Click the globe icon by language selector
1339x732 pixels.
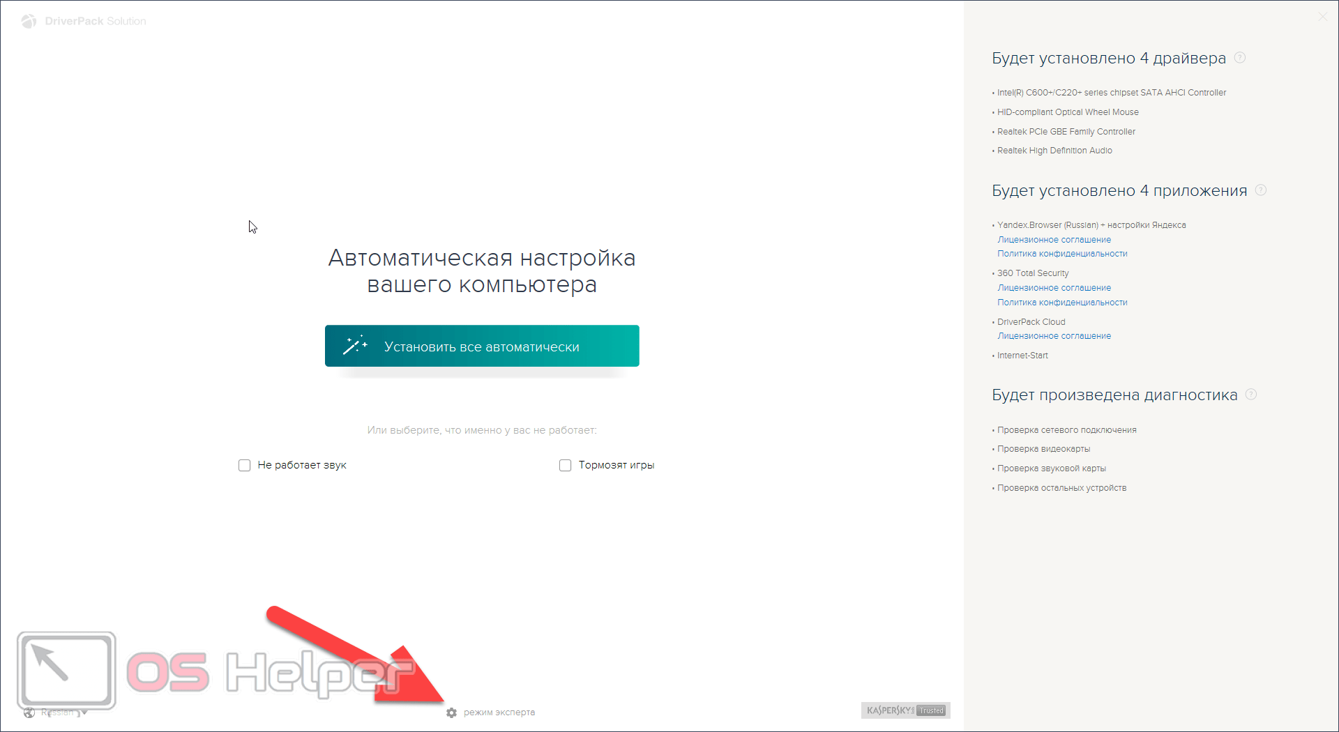pyautogui.click(x=29, y=712)
